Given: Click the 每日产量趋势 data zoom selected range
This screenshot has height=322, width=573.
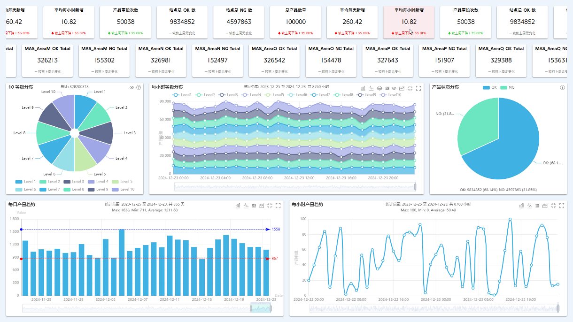Looking at the screenshot, I should 261,308.
